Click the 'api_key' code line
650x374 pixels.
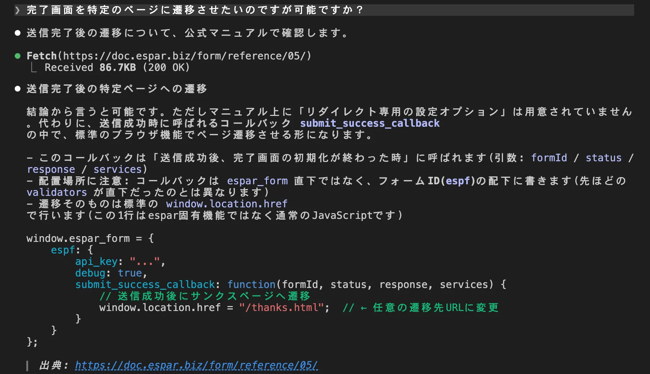click(x=120, y=261)
